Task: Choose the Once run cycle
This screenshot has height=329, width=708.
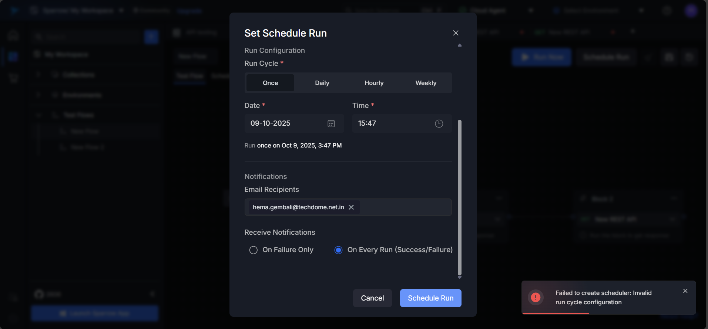Action: [270, 83]
